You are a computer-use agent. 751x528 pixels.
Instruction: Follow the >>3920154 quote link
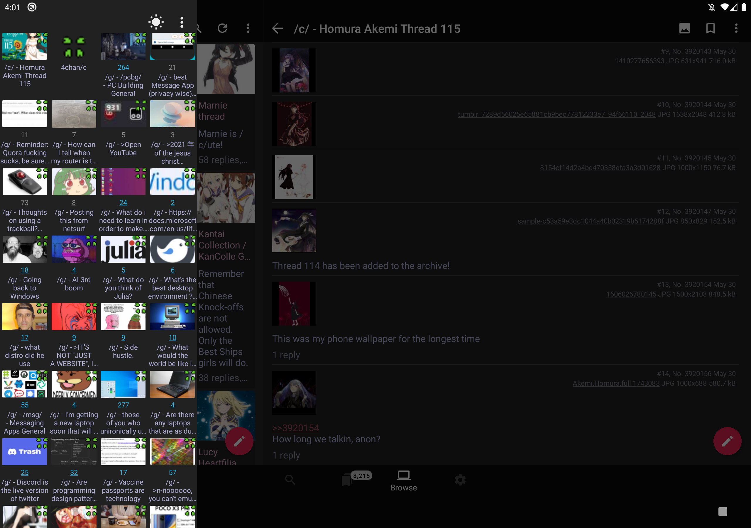tap(295, 428)
